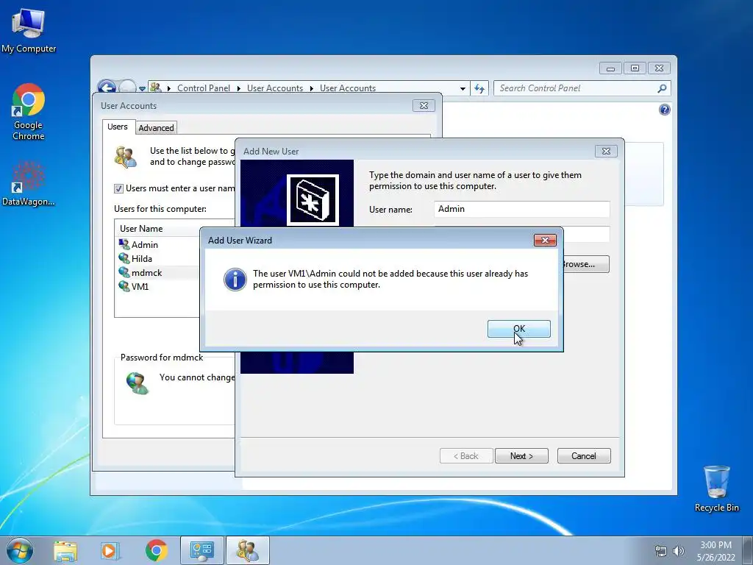Go back in the Control Panel window
This screenshot has height=565, width=753.
[106, 88]
